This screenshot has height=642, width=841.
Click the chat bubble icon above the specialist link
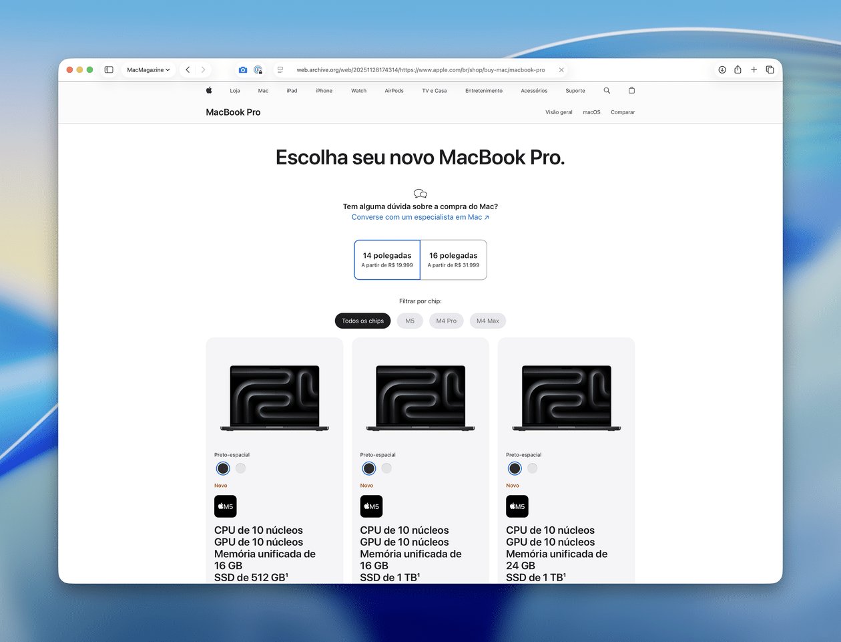420,193
